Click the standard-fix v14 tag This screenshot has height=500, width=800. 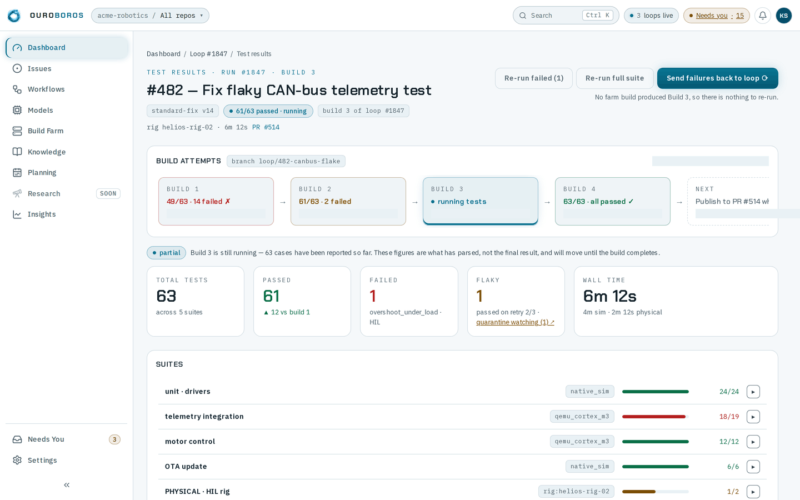coord(183,111)
